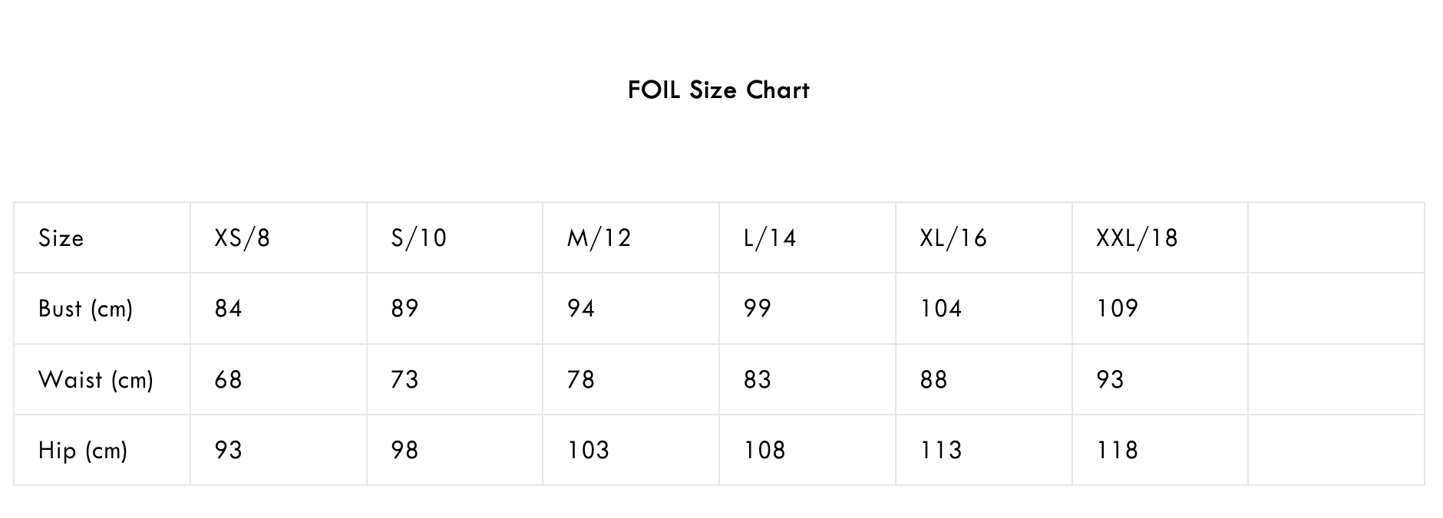Click the Hip (cm) row label
Viewport: 1443px width, 518px height.
tap(83, 451)
